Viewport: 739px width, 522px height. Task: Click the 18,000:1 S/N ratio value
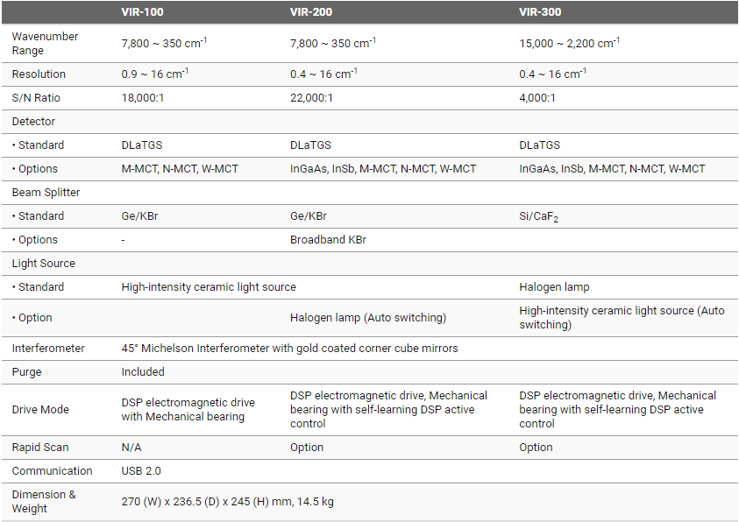(143, 98)
